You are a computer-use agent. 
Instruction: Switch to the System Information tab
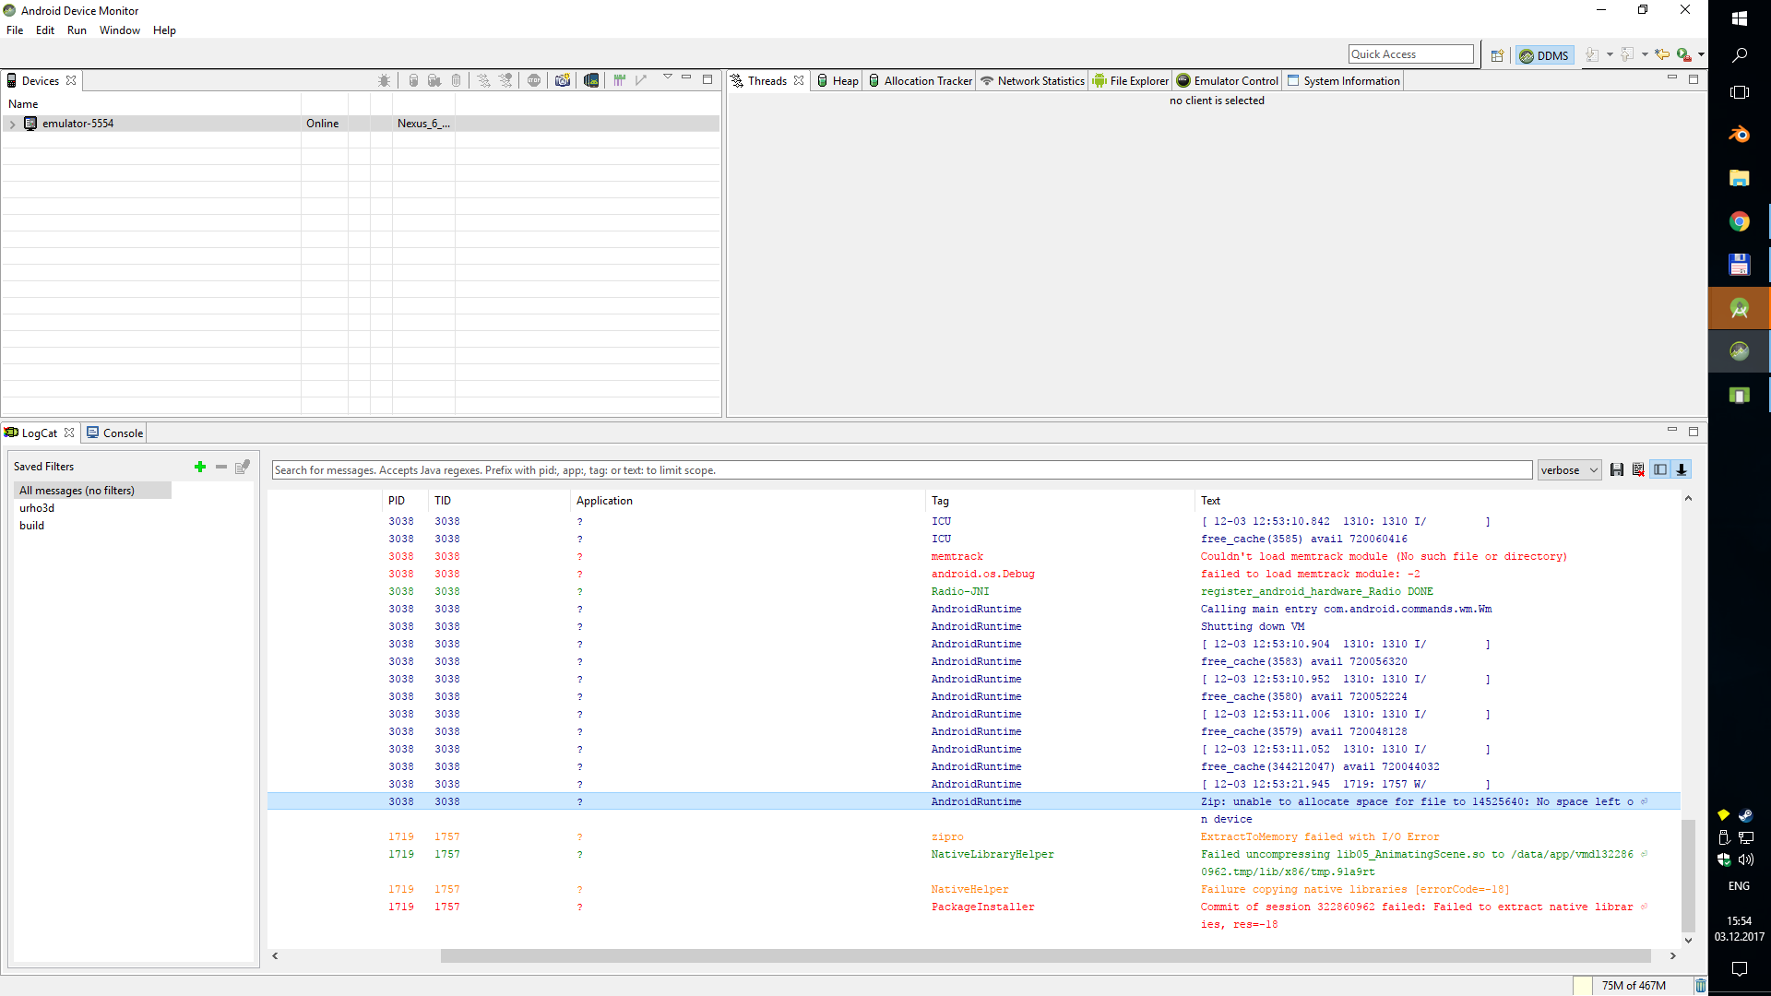click(1343, 81)
